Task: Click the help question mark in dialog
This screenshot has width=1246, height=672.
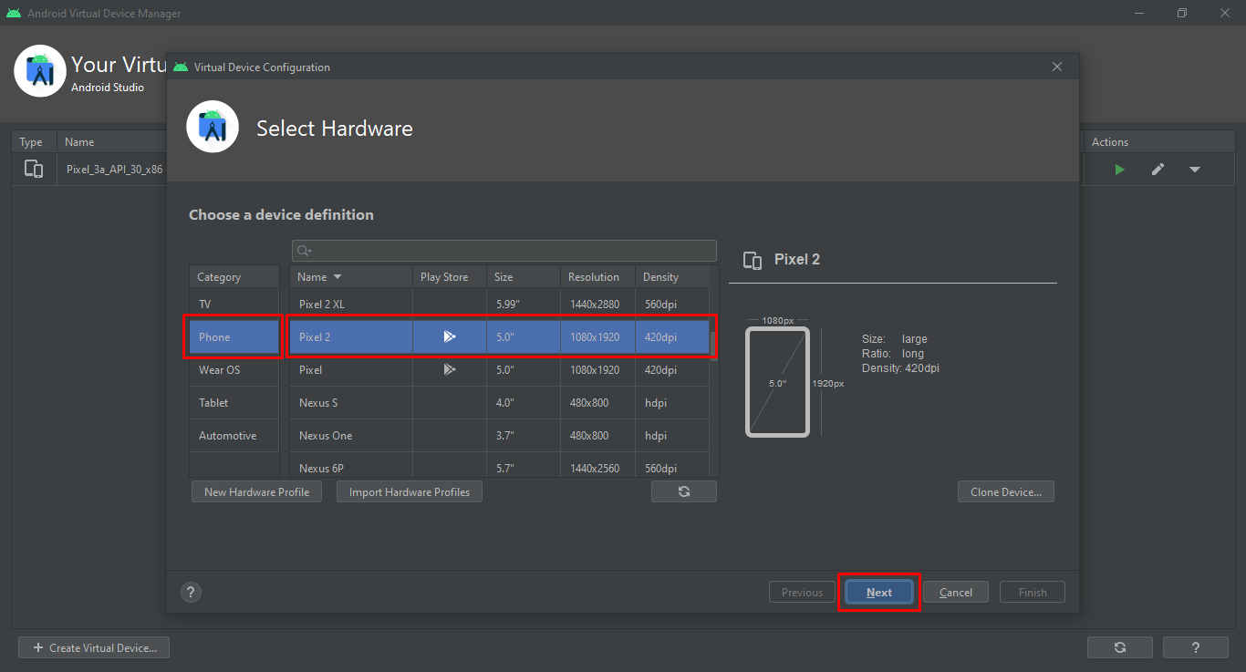Action: click(191, 592)
